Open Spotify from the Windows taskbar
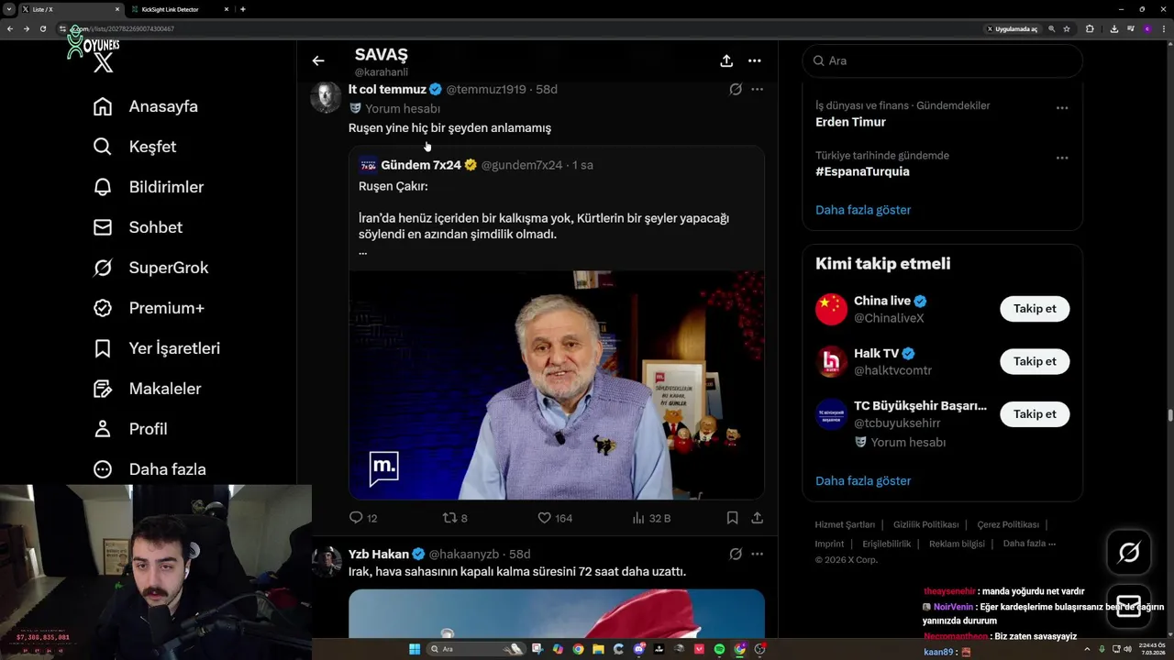The image size is (1174, 660). pyautogui.click(x=719, y=649)
